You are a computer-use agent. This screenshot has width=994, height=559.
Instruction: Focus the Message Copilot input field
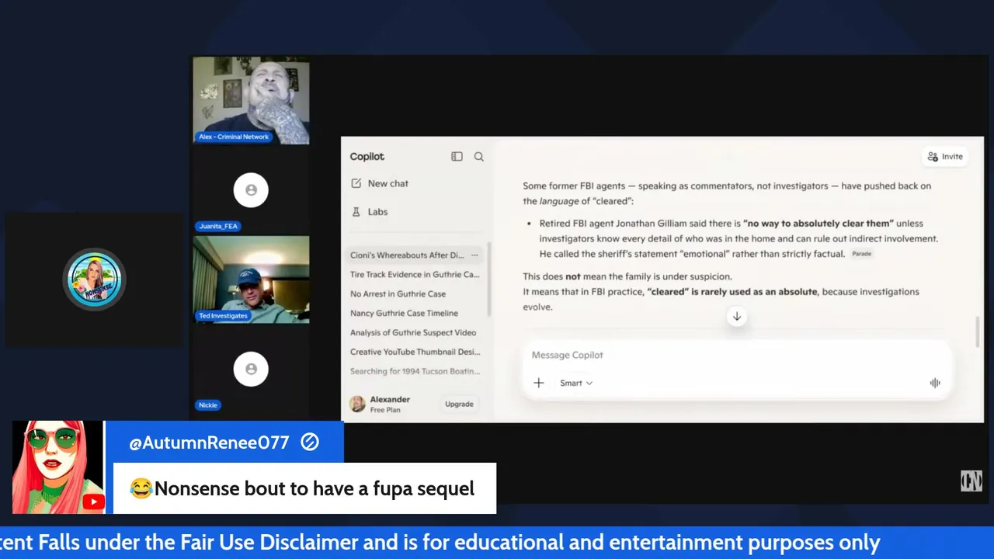(x=736, y=355)
